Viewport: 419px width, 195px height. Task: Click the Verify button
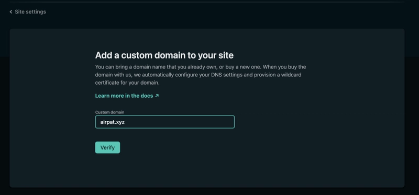(x=107, y=147)
